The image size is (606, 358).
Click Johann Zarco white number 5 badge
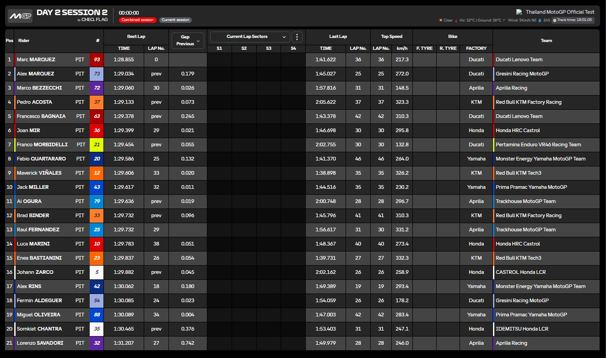pos(97,272)
